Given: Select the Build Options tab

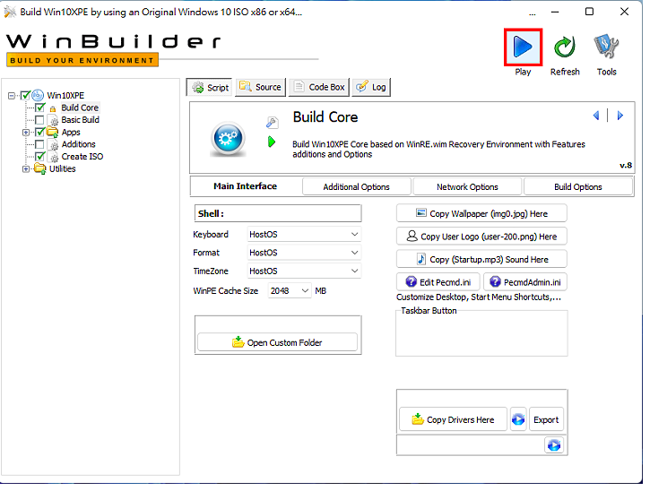Looking at the screenshot, I should pyautogui.click(x=578, y=186).
